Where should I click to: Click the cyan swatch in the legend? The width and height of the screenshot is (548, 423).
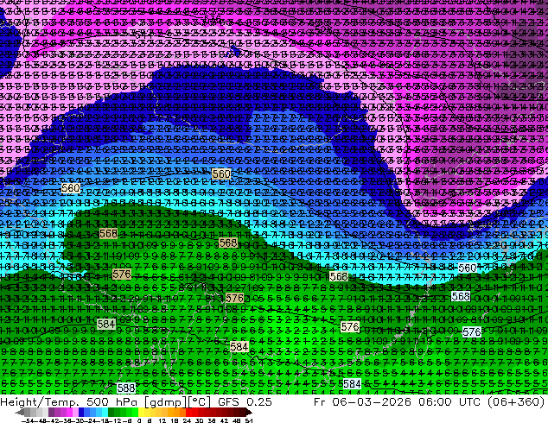click(105, 413)
